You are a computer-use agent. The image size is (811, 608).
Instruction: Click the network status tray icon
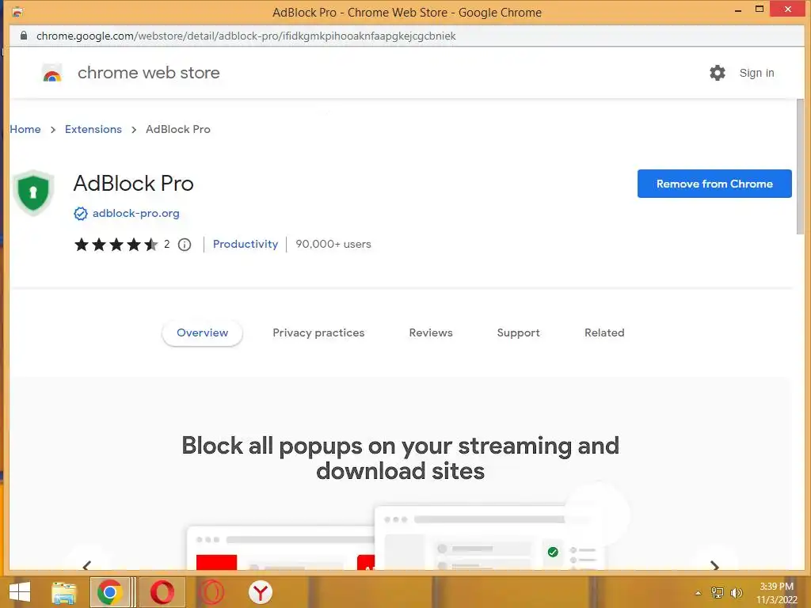click(x=718, y=592)
